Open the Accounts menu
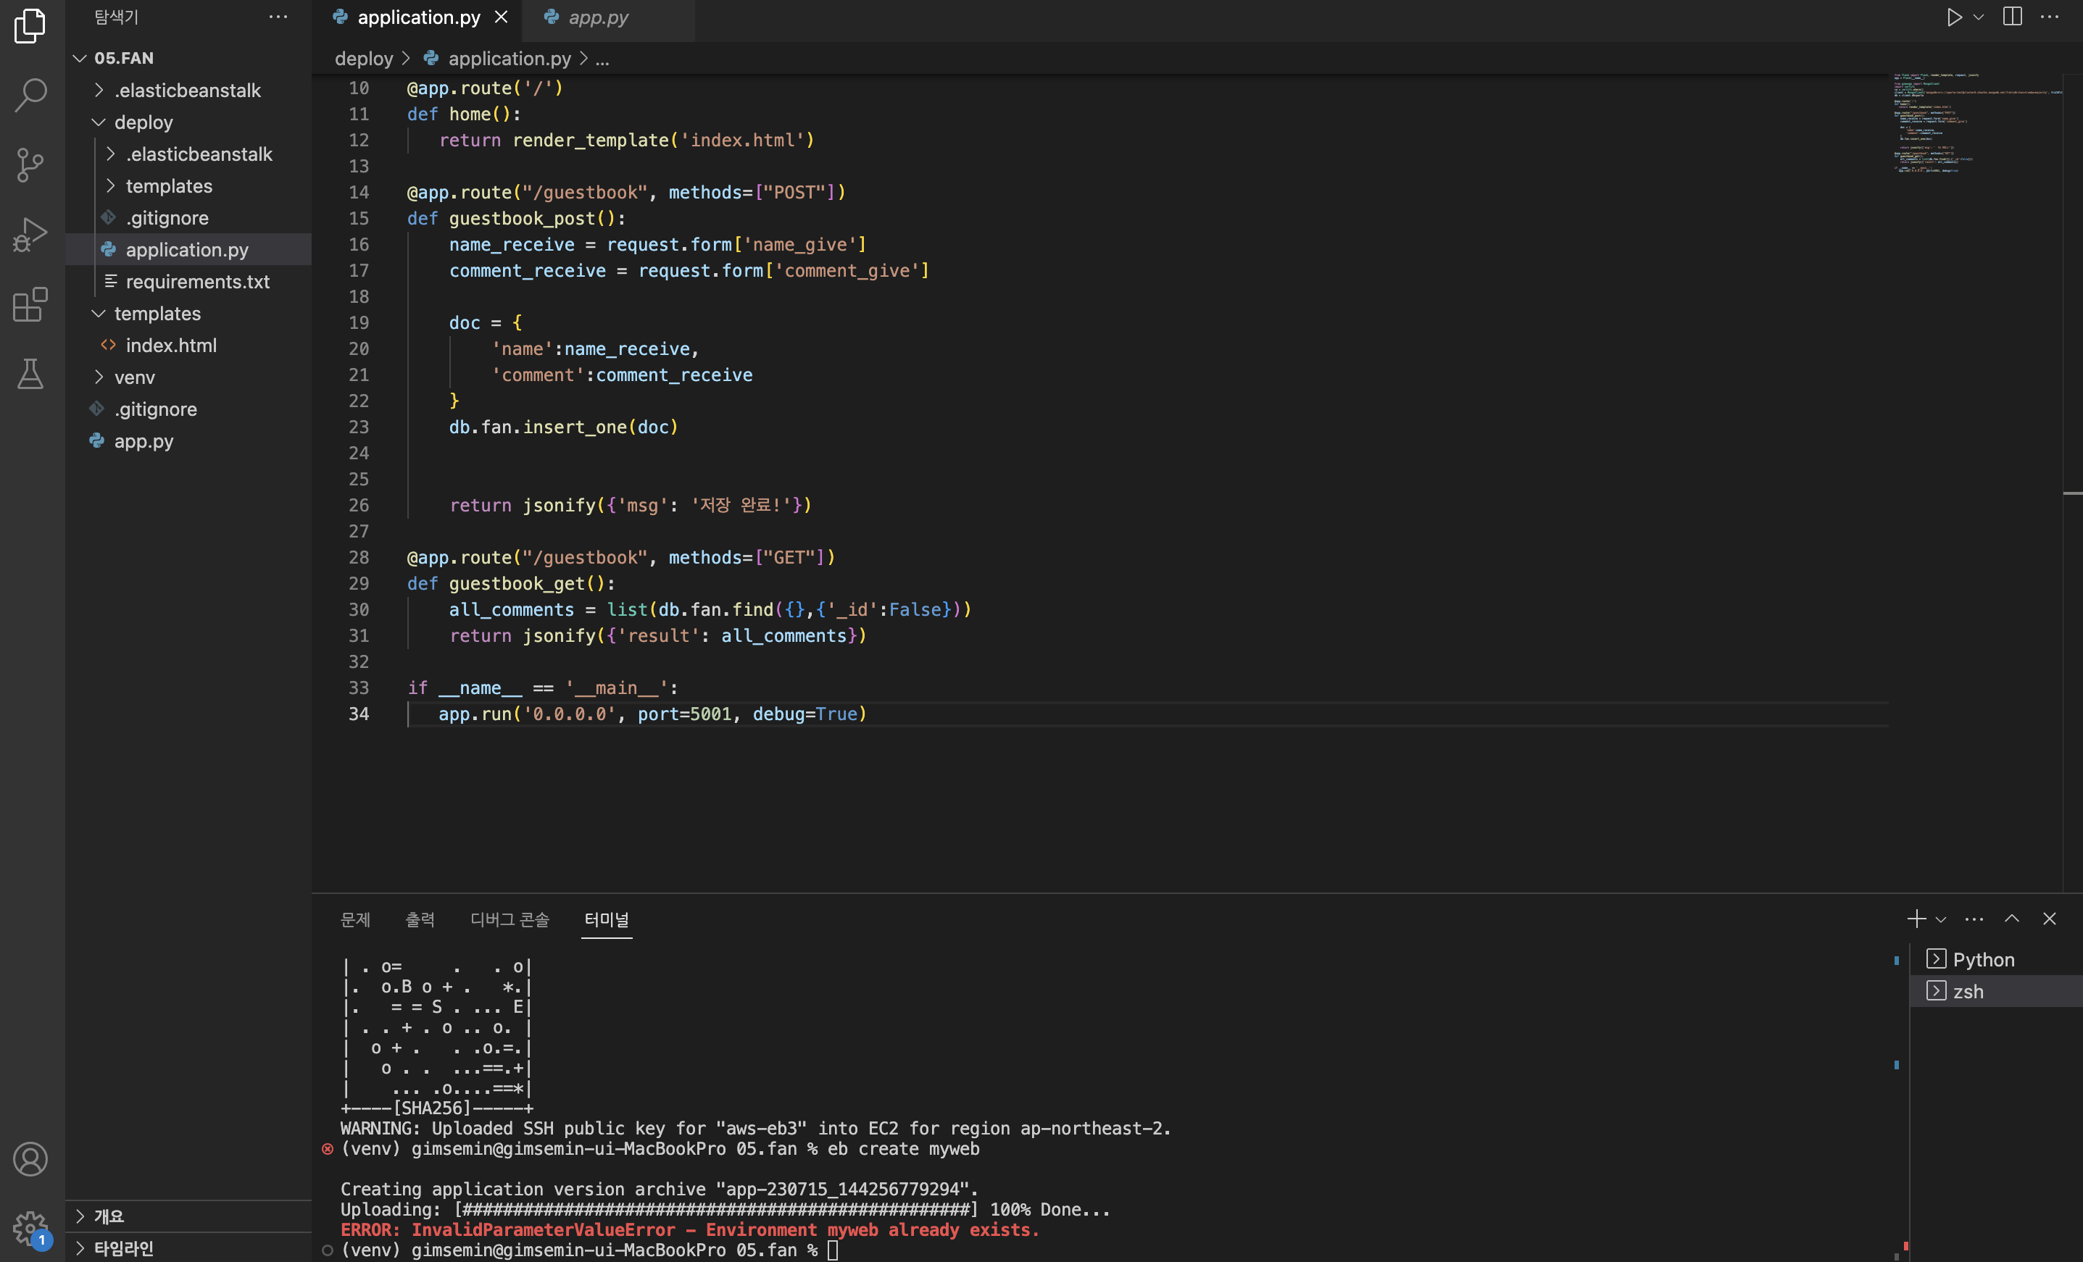The height and width of the screenshot is (1262, 2083). point(30,1159)
